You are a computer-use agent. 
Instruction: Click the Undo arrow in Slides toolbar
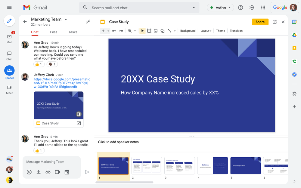click(x=114, y=31)
